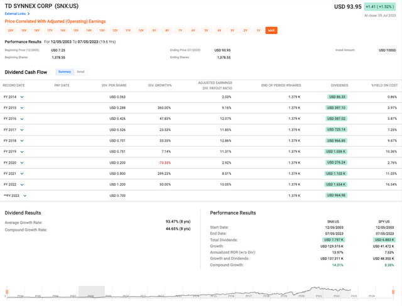
Task: Click the PAY DATE column header
Action: [x=62, y=85]
